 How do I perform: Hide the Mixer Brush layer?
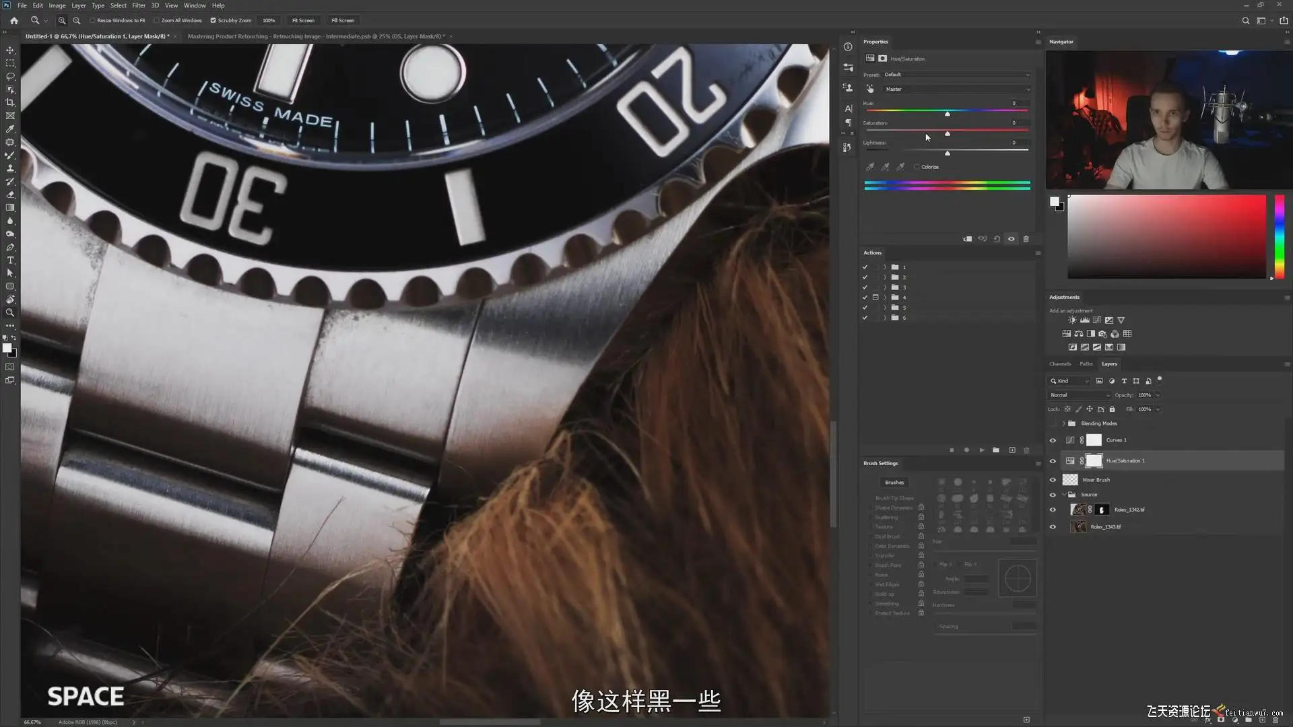(1053, 480)
